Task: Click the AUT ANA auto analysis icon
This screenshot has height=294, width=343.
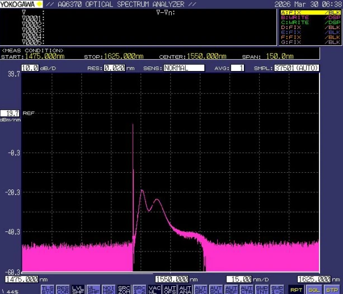Action: tap(185, 289)
